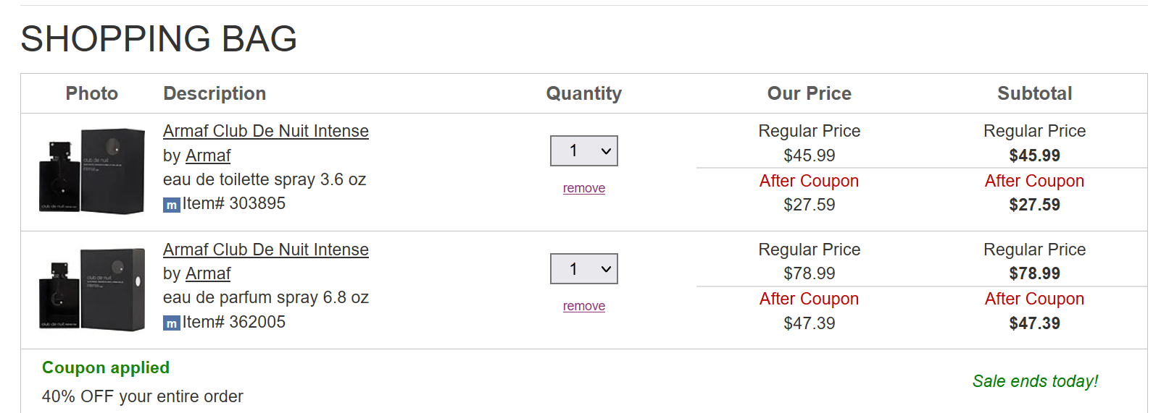Visit the Armaf brand link above Item# 362005
Image resolution: width=1169 pixels, height=413 pixels.
(208, 273)
